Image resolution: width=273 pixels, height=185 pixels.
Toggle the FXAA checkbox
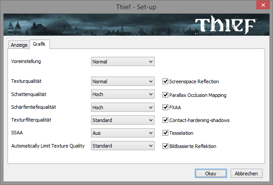pyautogui.click(x=165, y=107)
